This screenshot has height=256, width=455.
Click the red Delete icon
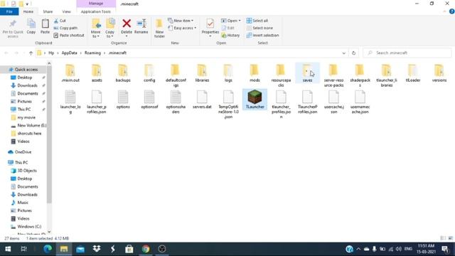click(127, 23)
